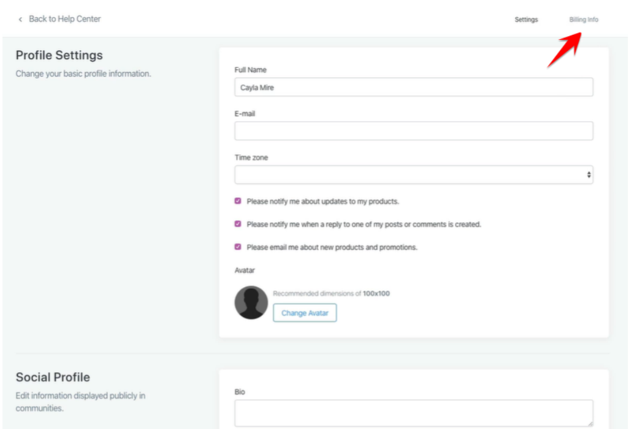Click the Bio textarea resize handle
This screenshot has width=629, height=429.
pyautogui.click(x=590, y=423)
